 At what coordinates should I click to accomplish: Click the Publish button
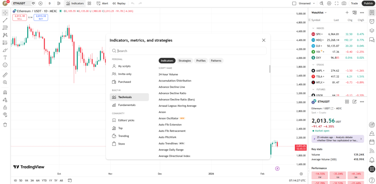(368, 3)
